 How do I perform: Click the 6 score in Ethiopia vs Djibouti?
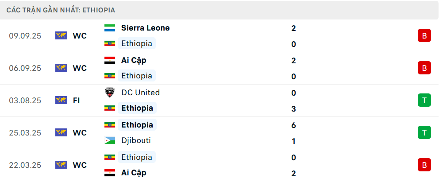(294, 125)
